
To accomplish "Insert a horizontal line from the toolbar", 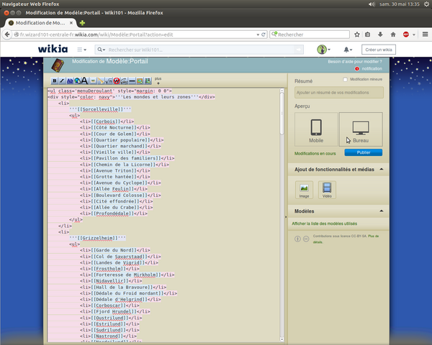I will point(132,81).
